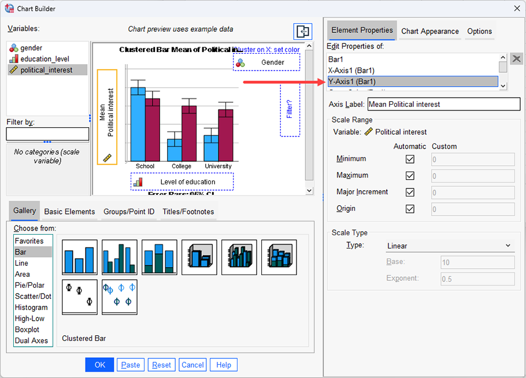Click the Custom Minimum value field

473,160
